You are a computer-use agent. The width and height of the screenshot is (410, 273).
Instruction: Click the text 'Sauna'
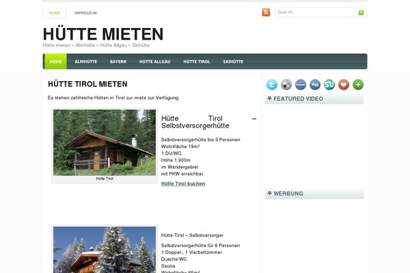[168, 266]
